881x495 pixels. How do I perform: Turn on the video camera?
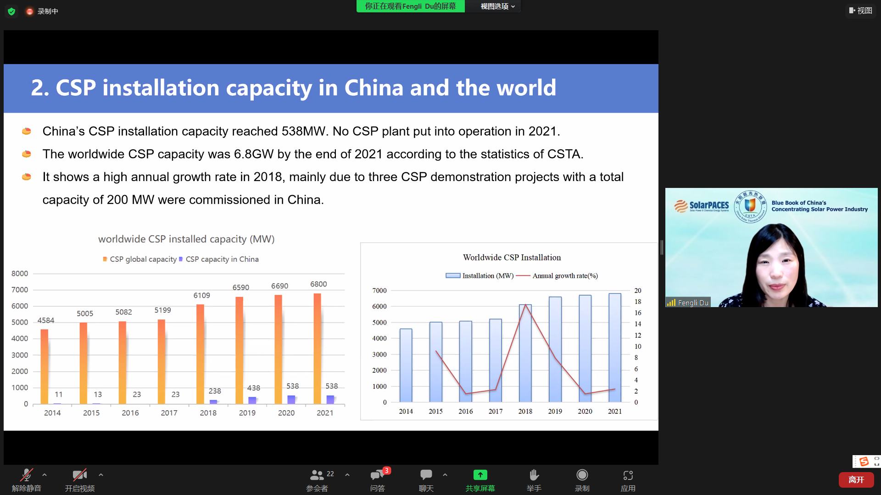79,475
